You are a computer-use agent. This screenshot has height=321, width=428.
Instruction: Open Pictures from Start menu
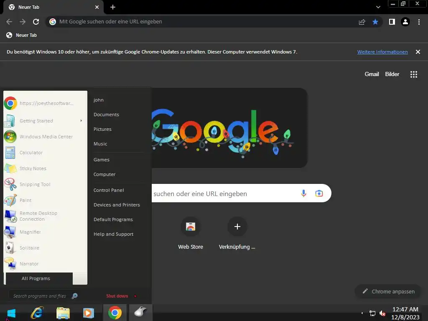[x=102, y=129]
